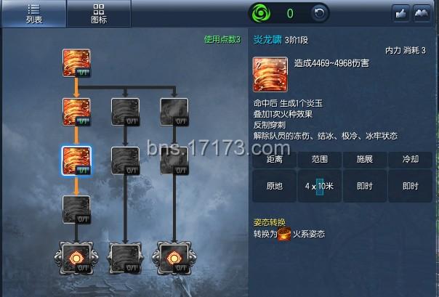Select the second-tier lit skill node in left branch

76,112
